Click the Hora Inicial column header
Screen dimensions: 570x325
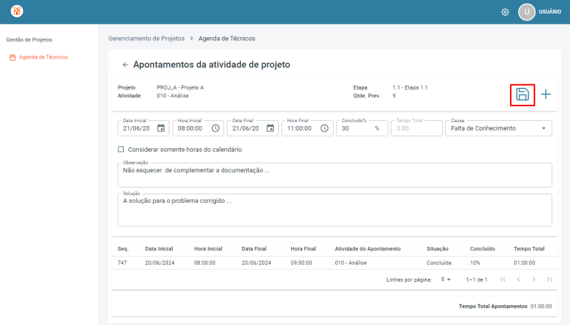(x=208, y=249)
